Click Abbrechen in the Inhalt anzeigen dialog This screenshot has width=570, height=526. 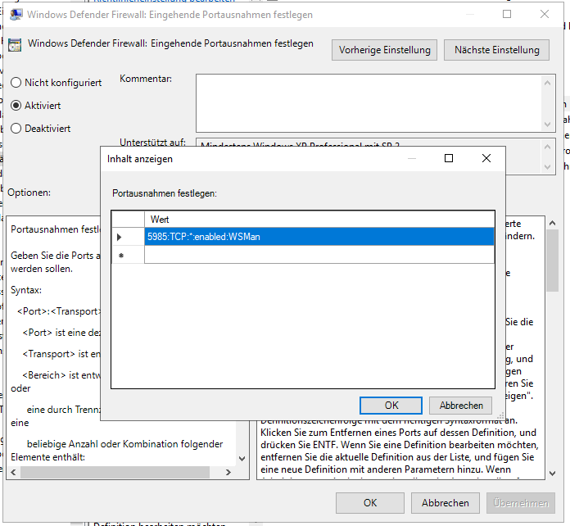[461, 406]
